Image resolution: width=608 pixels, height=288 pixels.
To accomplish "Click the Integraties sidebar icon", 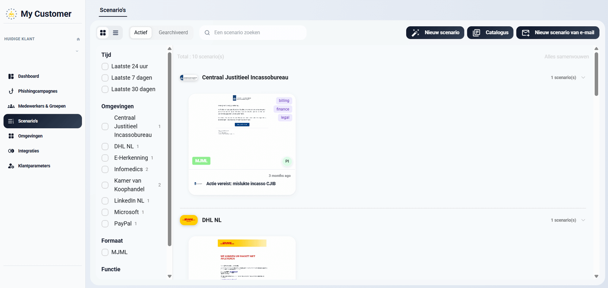I will point(11,151).
